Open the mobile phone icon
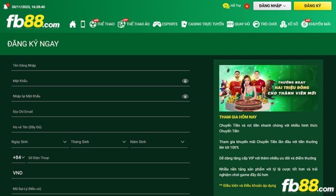This screenshot has height=196, width=336. pos(83,24)
